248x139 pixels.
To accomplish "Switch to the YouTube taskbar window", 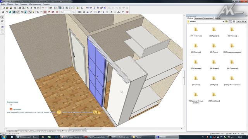I will point(95,137).
